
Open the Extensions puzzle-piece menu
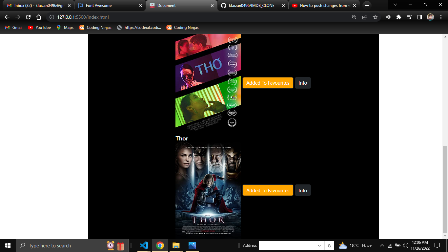[x=398, y=17]
